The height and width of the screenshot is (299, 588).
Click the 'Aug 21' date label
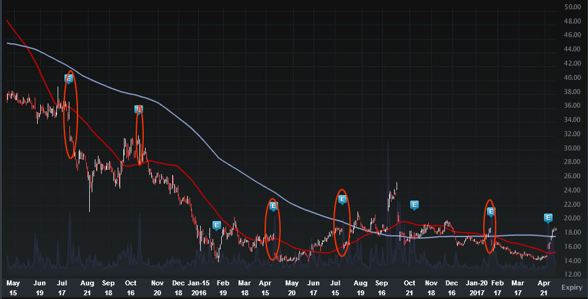87,288
